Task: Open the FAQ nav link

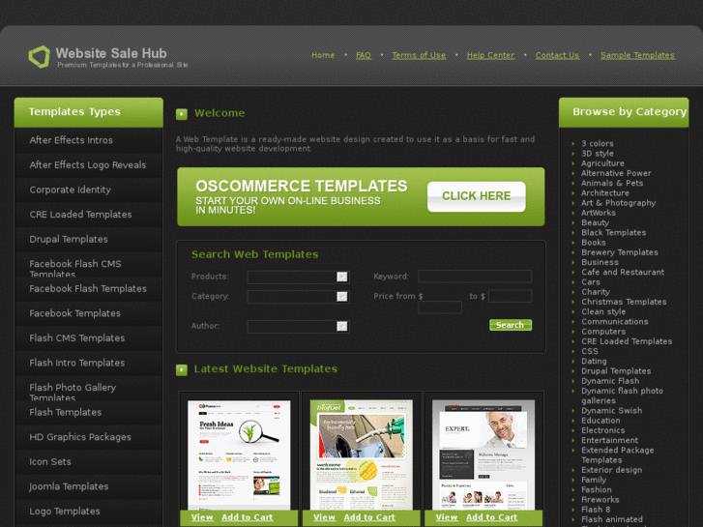Action: click(364, 55)
